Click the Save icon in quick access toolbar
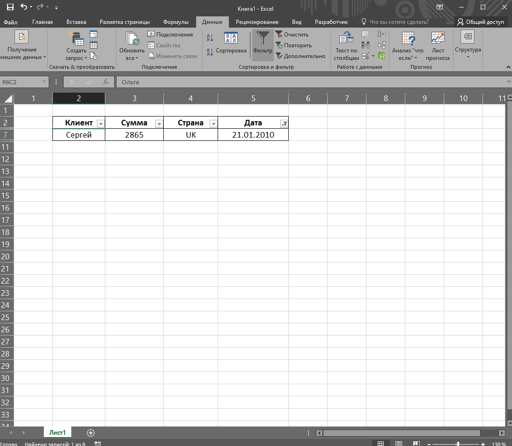Image resolution: width=512 pixels, height=446 pixels. 10,7
